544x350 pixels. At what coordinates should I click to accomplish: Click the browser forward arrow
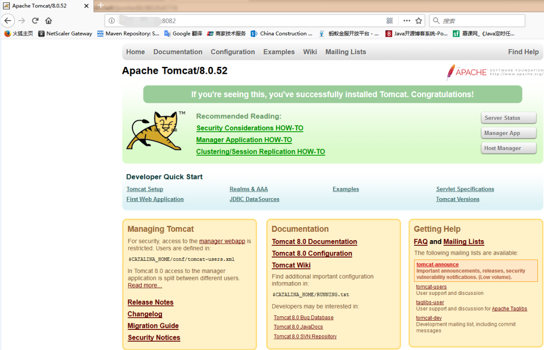(x=22, y=21)
